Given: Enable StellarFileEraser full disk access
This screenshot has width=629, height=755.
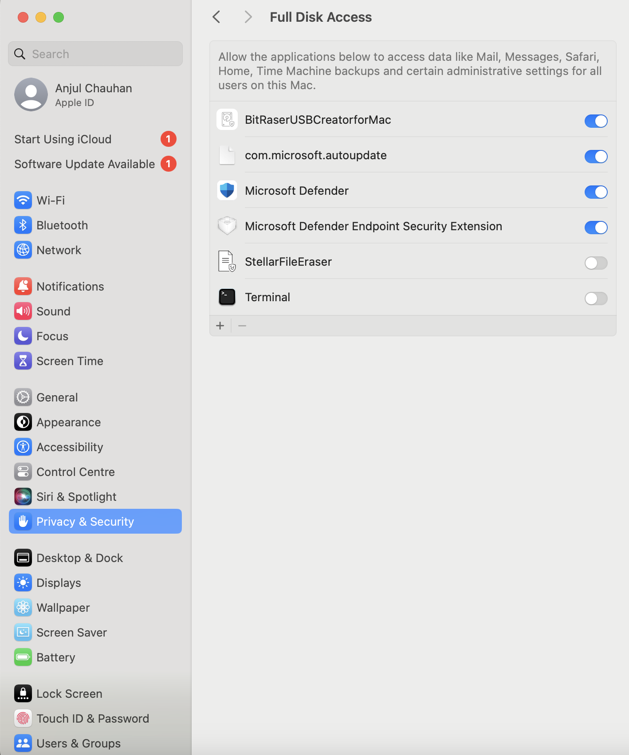Looking at the screenshot, I should click(x=596, y=263).
